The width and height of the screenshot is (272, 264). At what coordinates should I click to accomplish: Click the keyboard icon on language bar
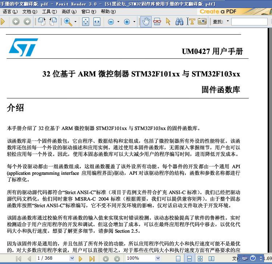245,258
